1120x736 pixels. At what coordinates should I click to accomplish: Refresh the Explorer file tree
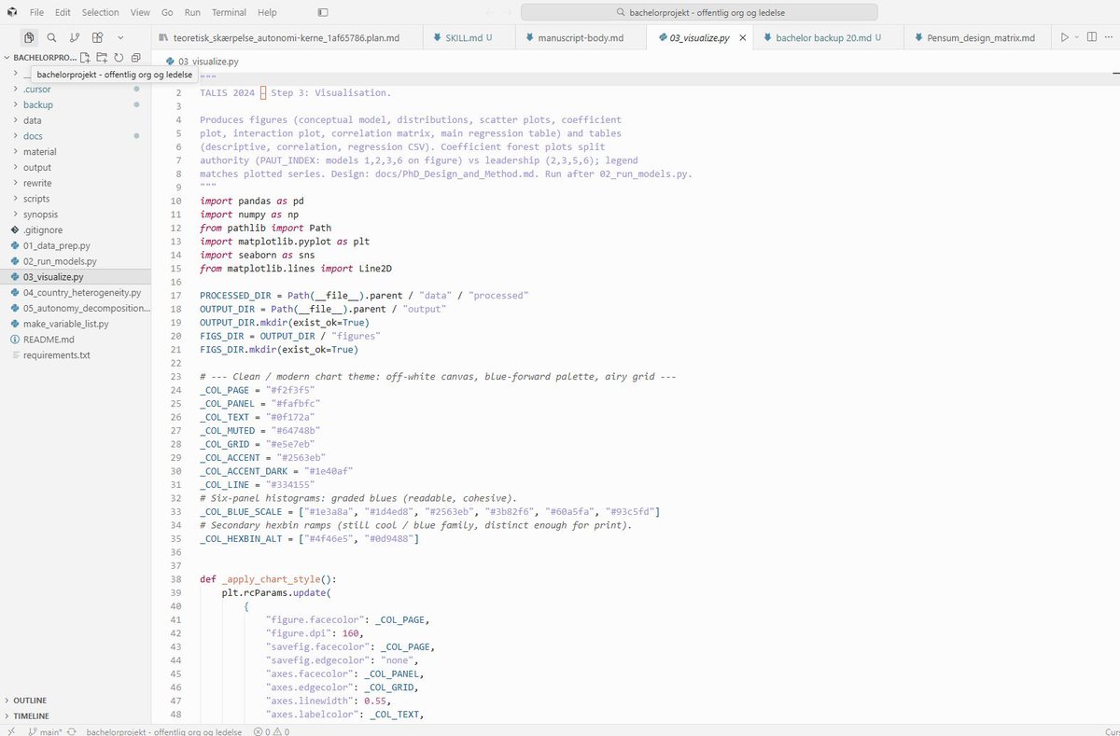(119, 58)
